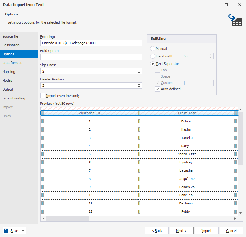Enable Import even lines only
Image resolution: width=246 pixels, height=237 pixels.
[x=43, y=96]
